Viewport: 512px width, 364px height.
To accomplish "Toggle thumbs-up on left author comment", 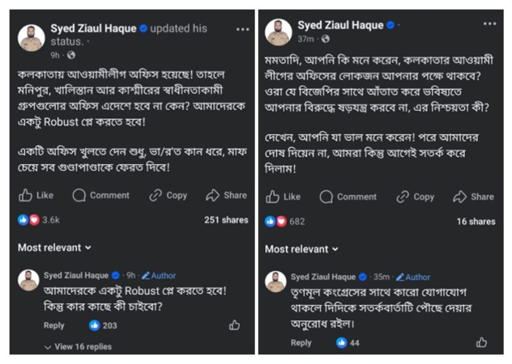I will pyautogui.click(x=234, y=325).
